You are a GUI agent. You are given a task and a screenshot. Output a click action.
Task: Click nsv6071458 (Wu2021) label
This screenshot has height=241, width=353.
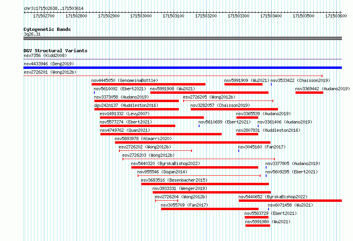(290, 205)
